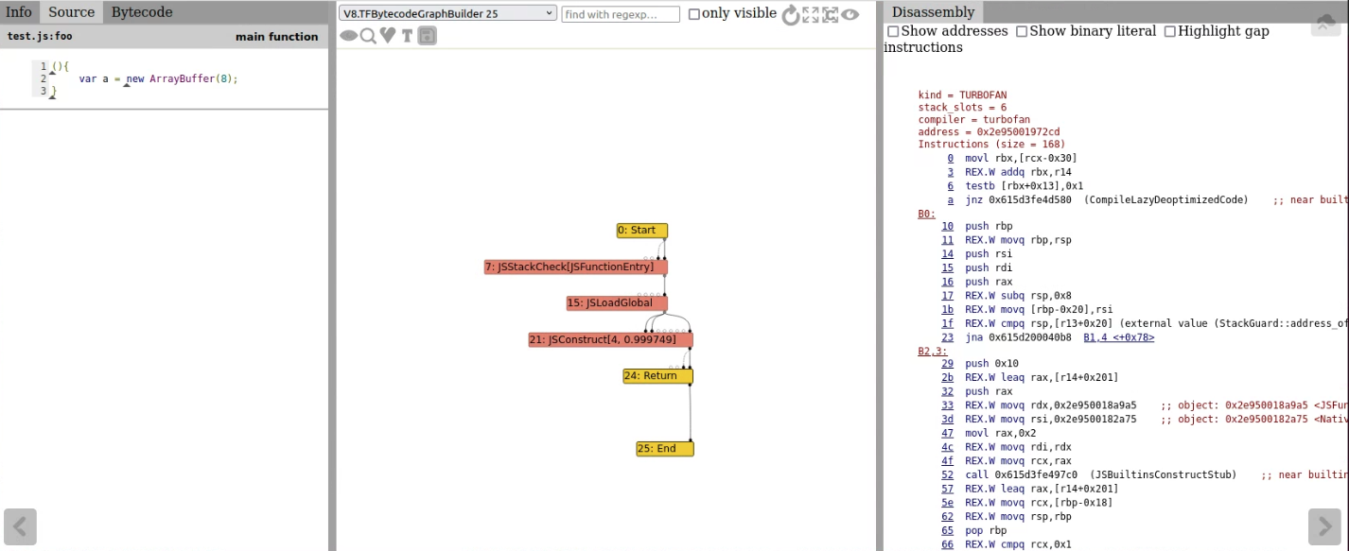This screenshot has width=1349, height=551.
Task: Click the test.js:foo function header
Action: tap(164, 37)
